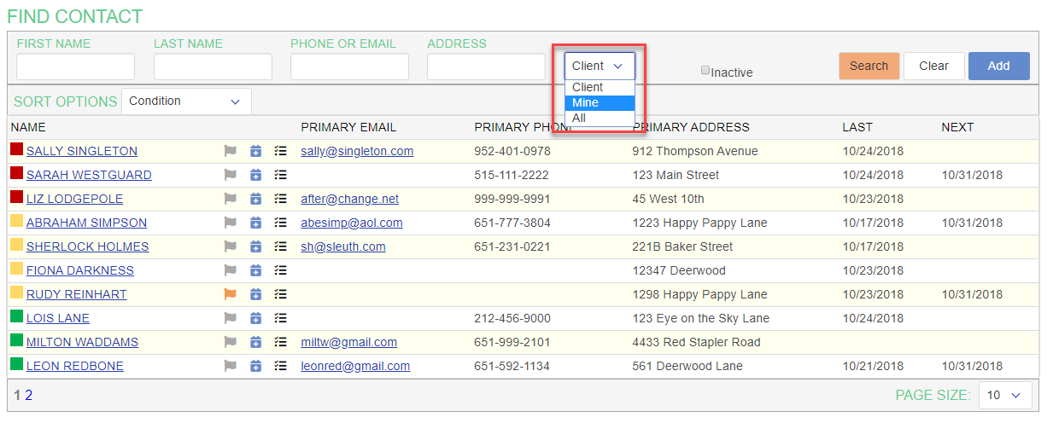The height and width of the screenshot is (423, 1053).
Task: Click the task list icon for Liz Lodgepole
Action: [x=280, y=199]
